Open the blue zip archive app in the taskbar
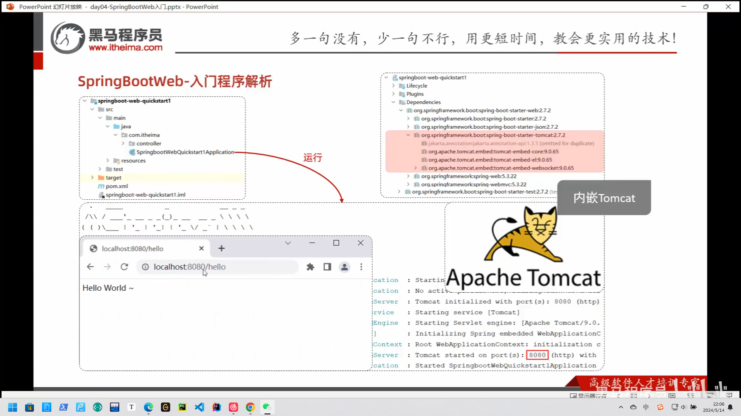 coord(47,407)
